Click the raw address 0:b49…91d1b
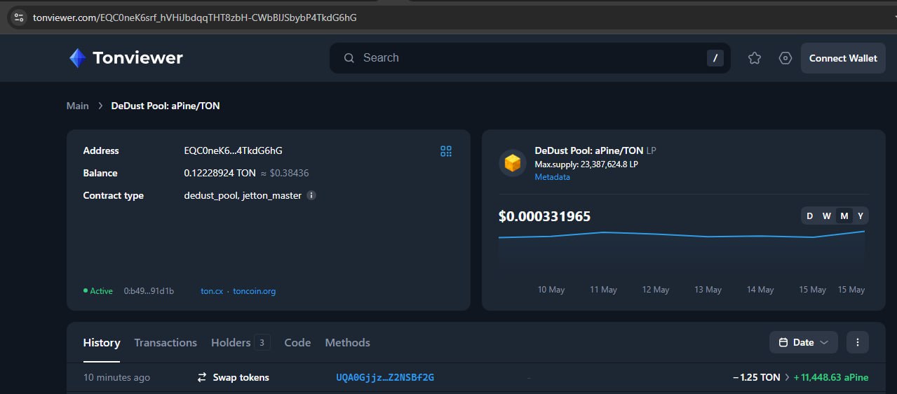 149,291
